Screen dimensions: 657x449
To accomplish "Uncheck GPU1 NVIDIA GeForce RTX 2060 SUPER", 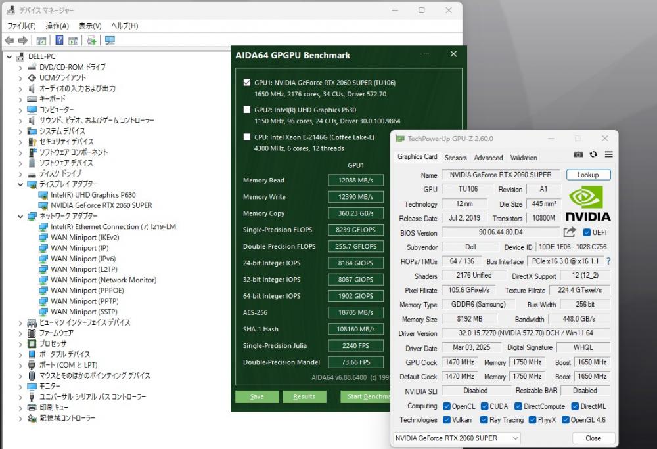I will pos(247,83).
